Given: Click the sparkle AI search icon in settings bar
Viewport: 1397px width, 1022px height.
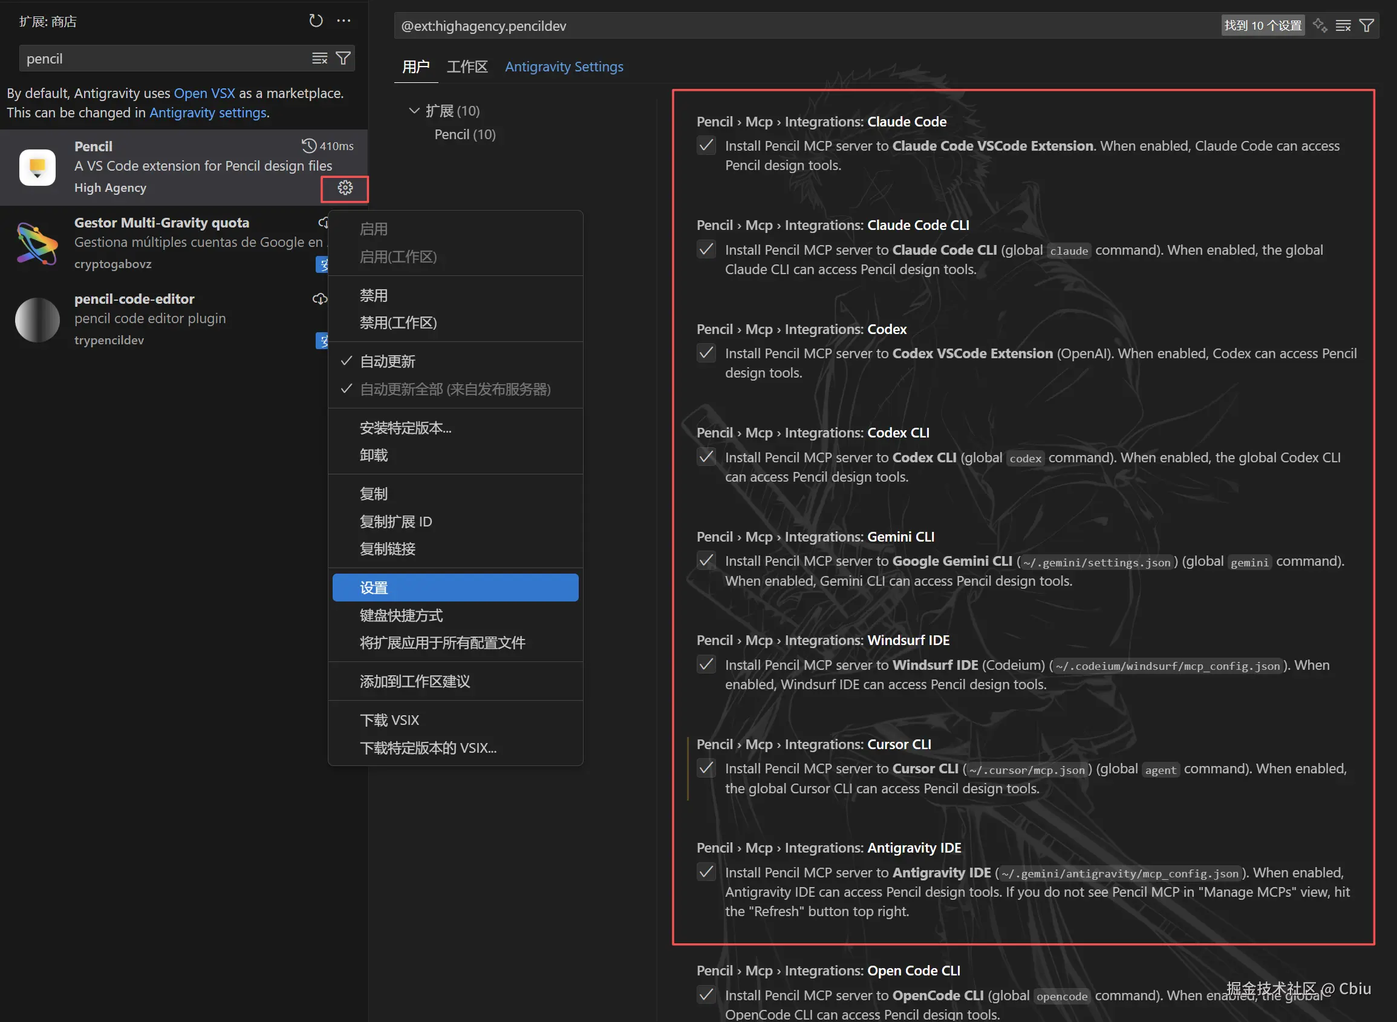Looking at the screenshot, I should pyautogui.click(x=1320, y=25).
